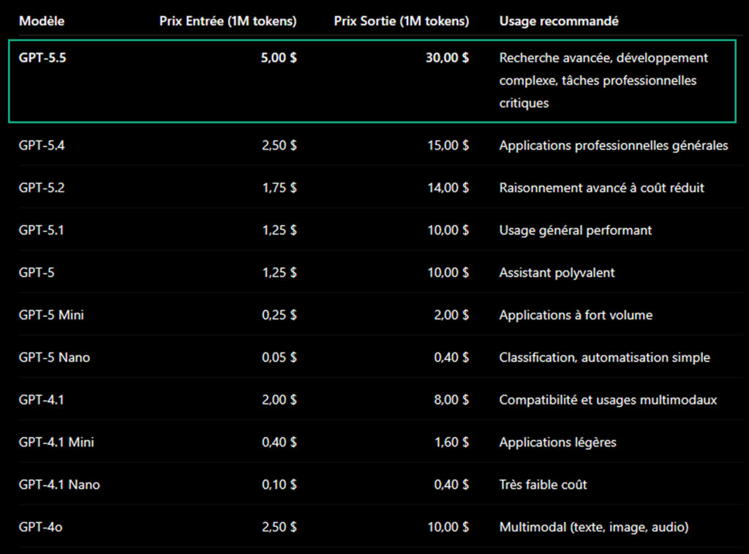Click 'Multimodal (texte, image, audio)' text

594,527
